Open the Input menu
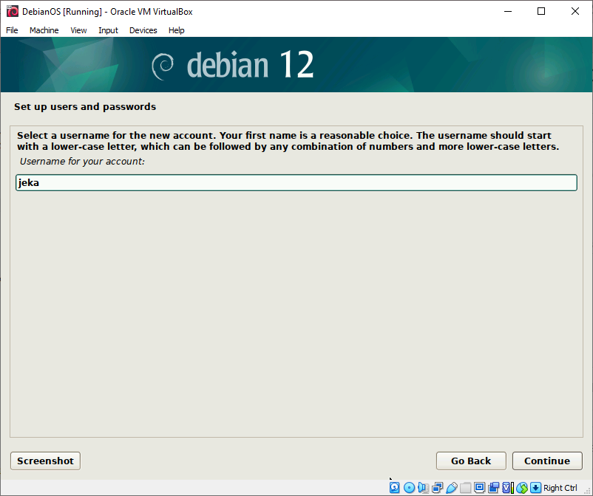This screenshot has height=496, width=593. point(108,30)
